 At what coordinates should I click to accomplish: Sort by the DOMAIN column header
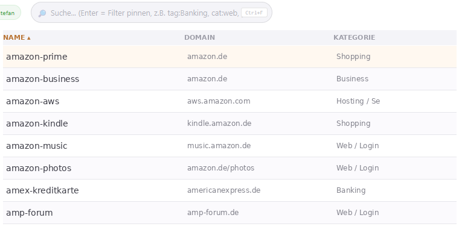point(199,37)
